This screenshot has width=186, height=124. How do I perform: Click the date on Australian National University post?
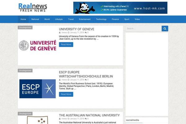click(77, 119)
